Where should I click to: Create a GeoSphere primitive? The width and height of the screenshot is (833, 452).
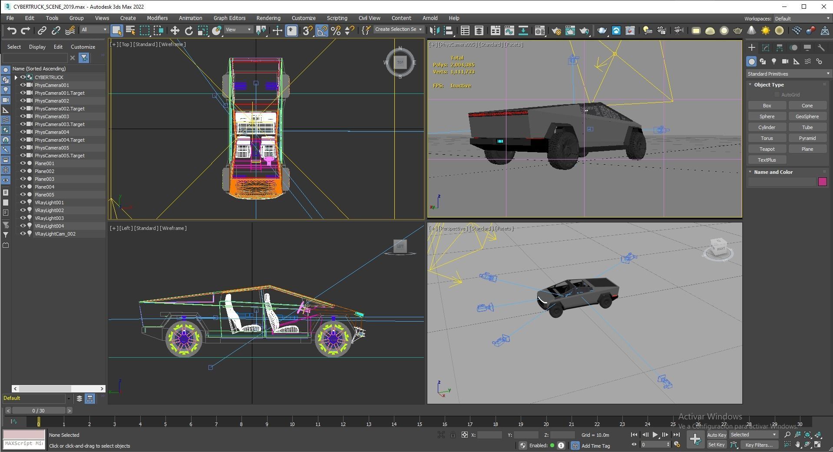click(x=807, y=116)
